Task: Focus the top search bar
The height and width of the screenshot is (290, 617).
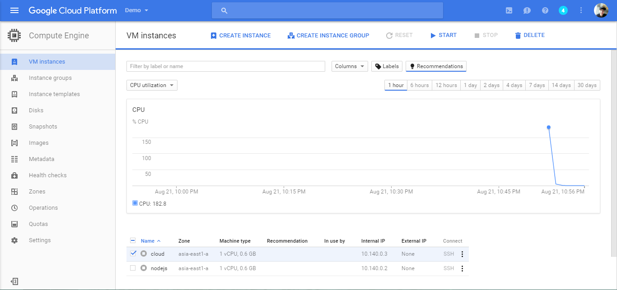Action: point(327,10)
